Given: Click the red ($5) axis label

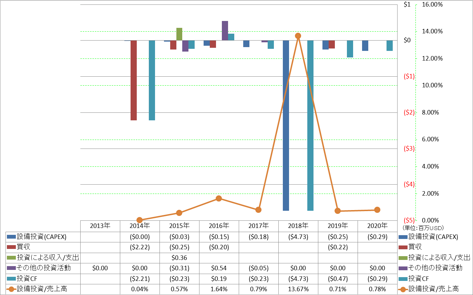Looking at the screenshot, I should (x=409, y=220).
